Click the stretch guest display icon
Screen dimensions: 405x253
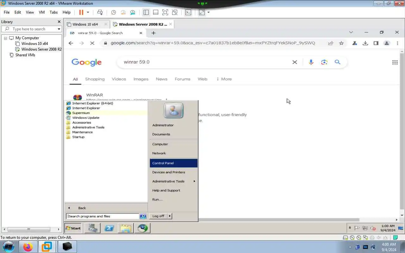pyautogui.click(x=202, y=12)
